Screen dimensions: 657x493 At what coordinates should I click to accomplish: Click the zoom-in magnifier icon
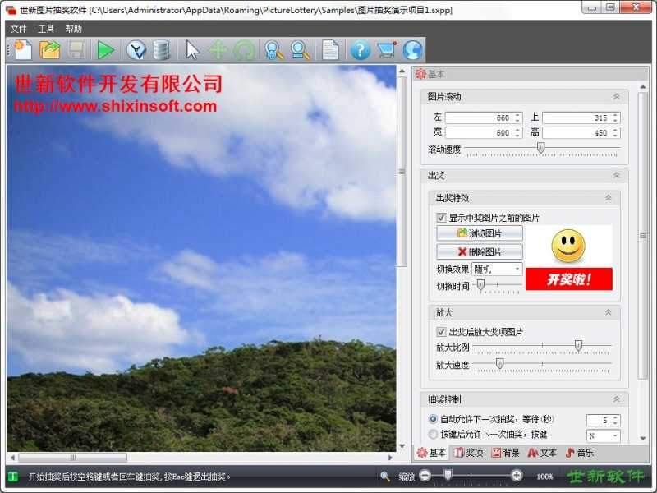click(x=273, y=49)
